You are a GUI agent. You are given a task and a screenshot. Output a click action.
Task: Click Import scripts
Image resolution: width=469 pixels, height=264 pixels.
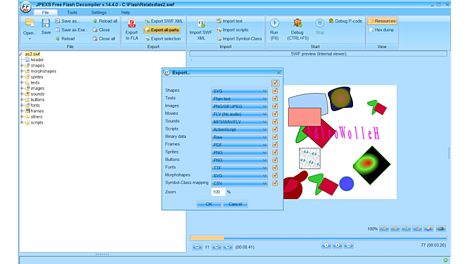pyautogui.click(x=233, y=30)
